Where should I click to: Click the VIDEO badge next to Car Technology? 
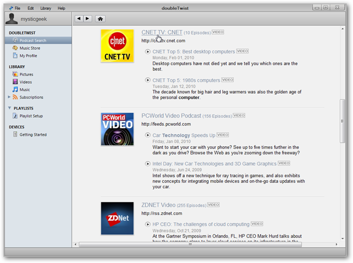point(223,135)
